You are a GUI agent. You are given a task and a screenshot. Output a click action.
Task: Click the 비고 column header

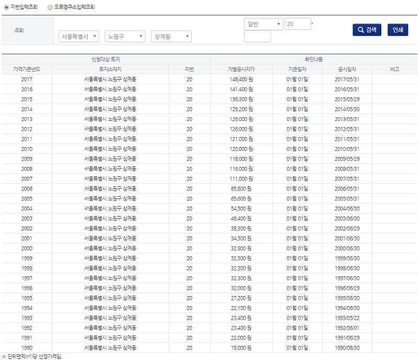pyautogui.click(x=395, y=69)
